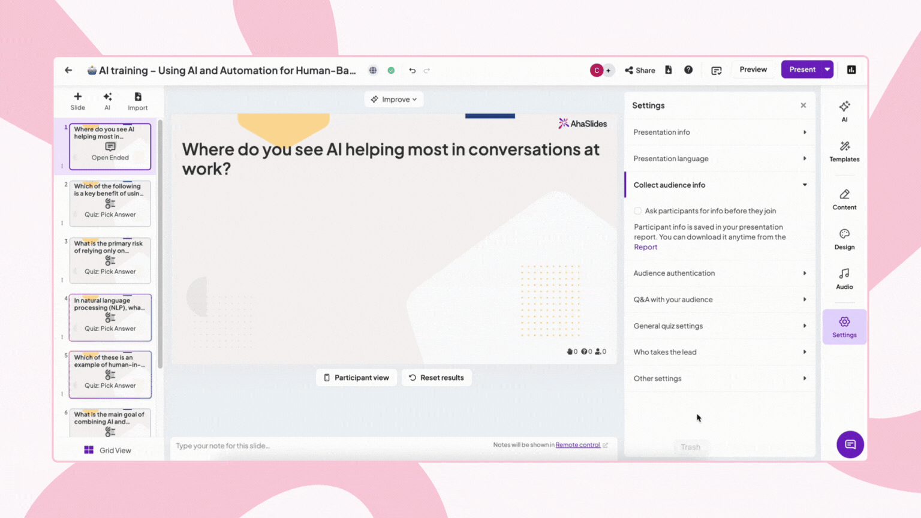Open the AI panel in right sidebar
The height and width of the screenshot is (518, 921).
coord(844,111)
